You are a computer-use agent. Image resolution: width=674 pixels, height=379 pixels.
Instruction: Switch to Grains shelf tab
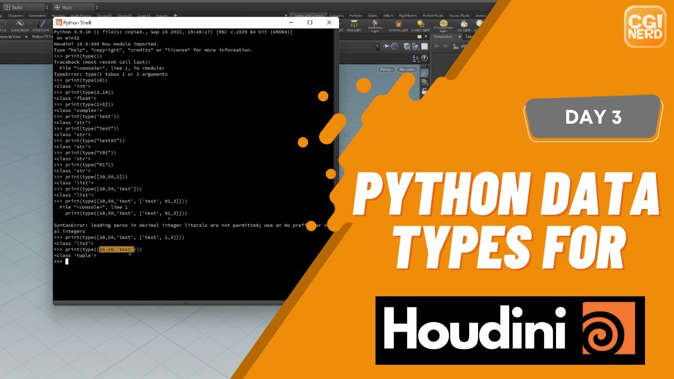(x=373, y=16)
